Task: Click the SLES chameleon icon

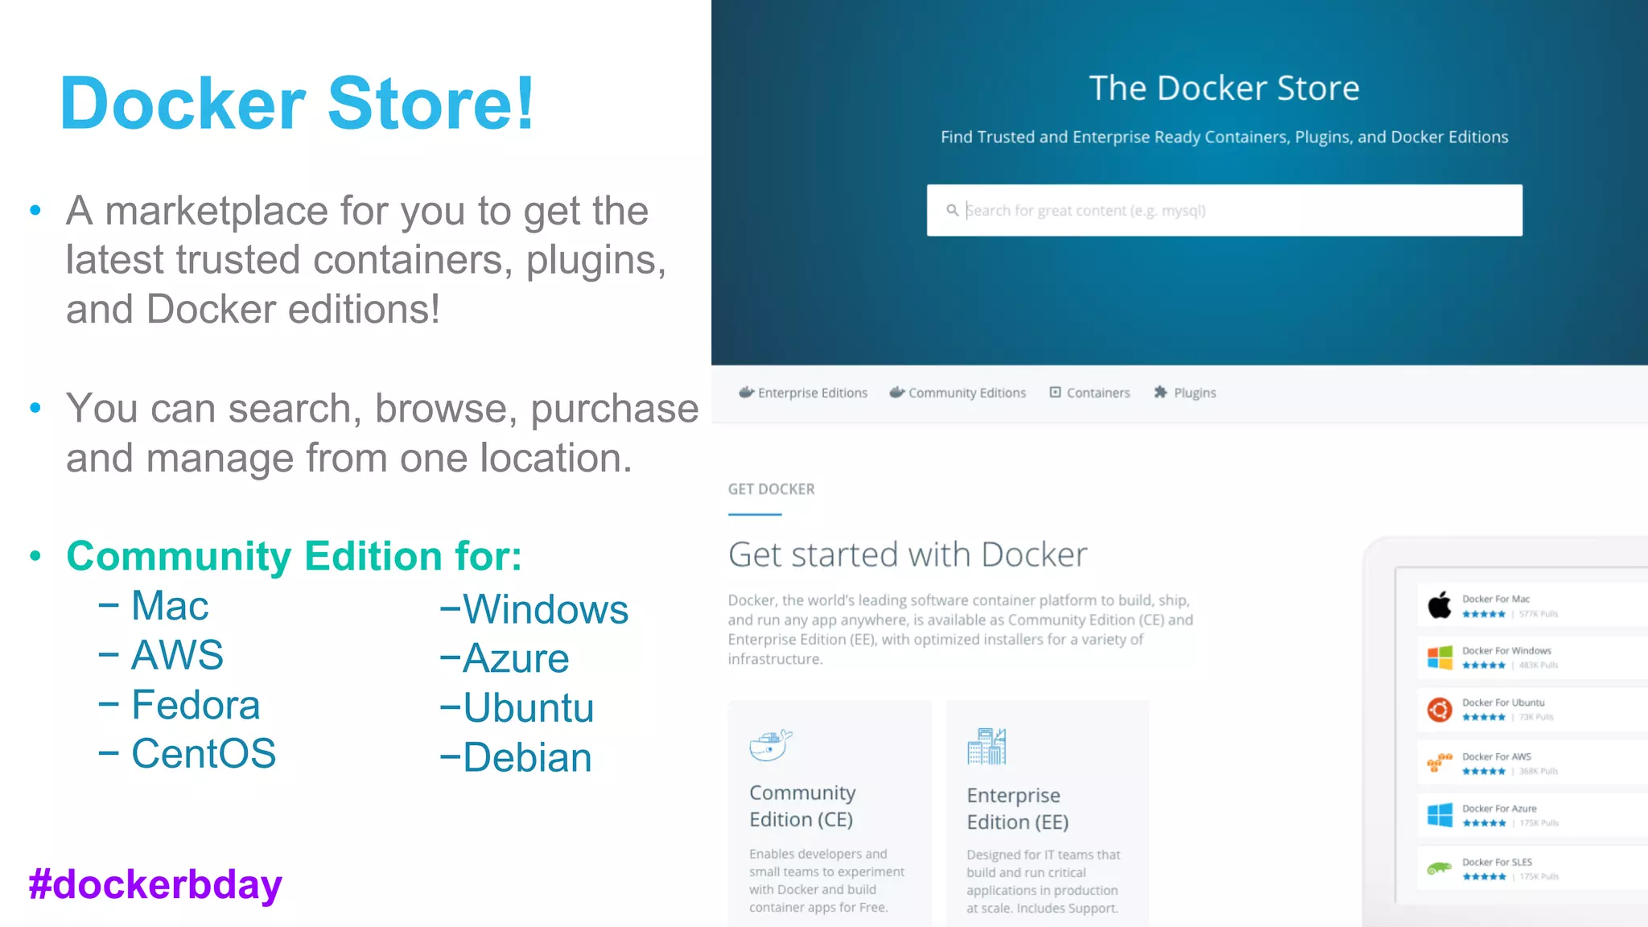Action: coord(1440,868)
